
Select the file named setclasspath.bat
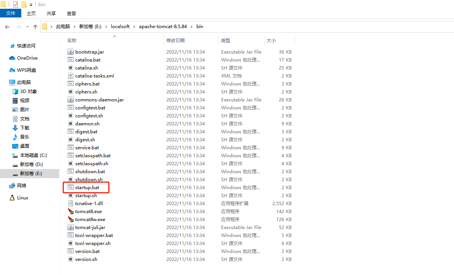click(93, 155)
